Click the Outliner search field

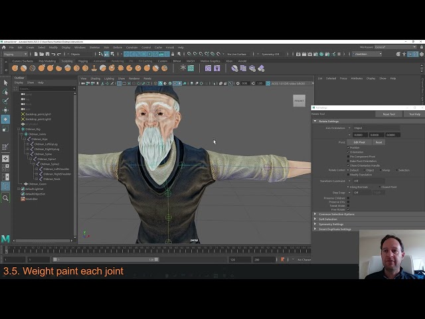47,88
